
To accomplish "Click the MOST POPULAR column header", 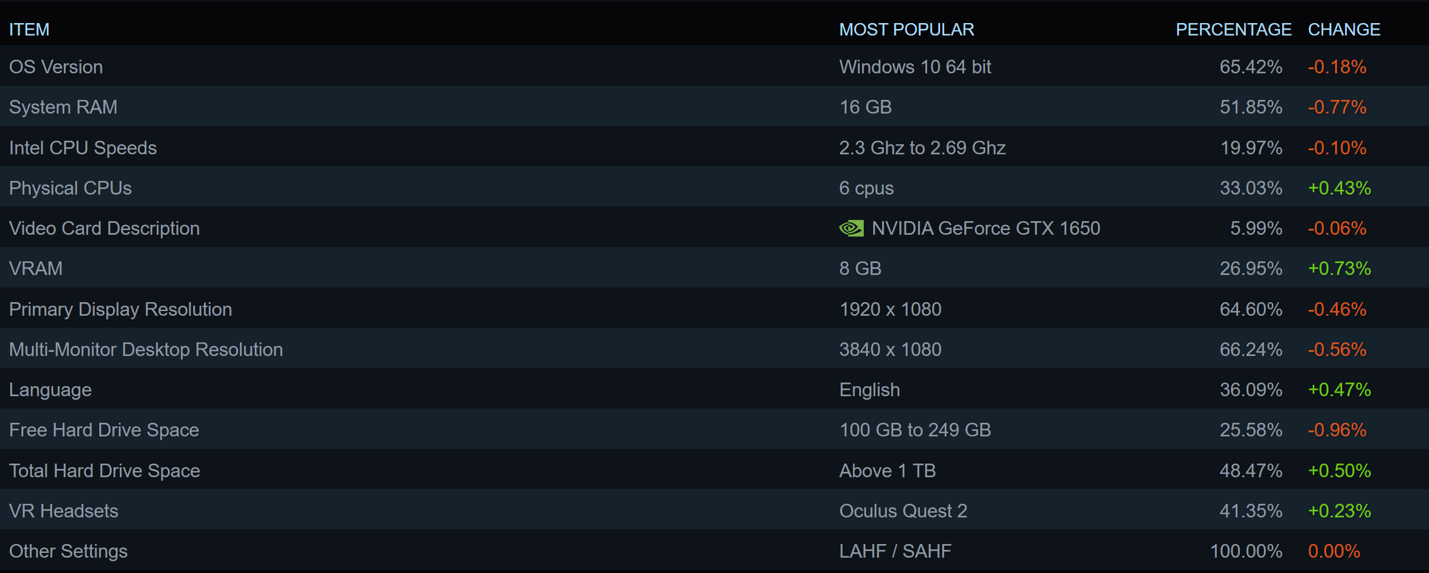I will pyautogui.click(x=906, y=30).
